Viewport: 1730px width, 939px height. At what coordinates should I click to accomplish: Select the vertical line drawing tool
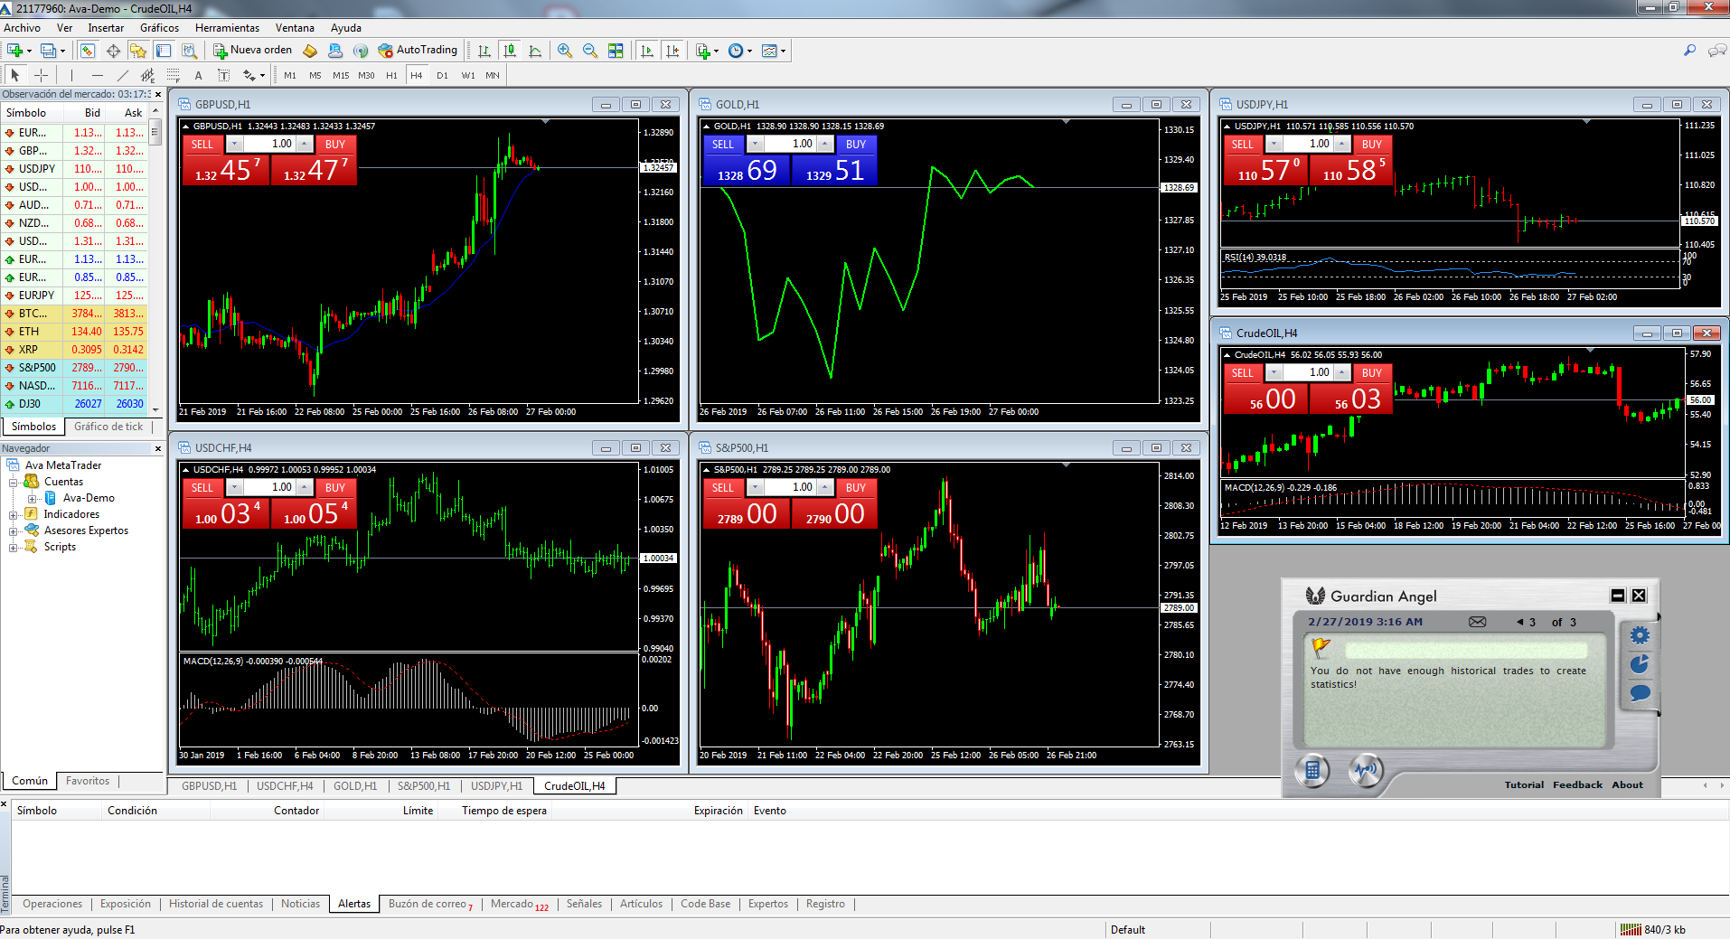(71, 75)
